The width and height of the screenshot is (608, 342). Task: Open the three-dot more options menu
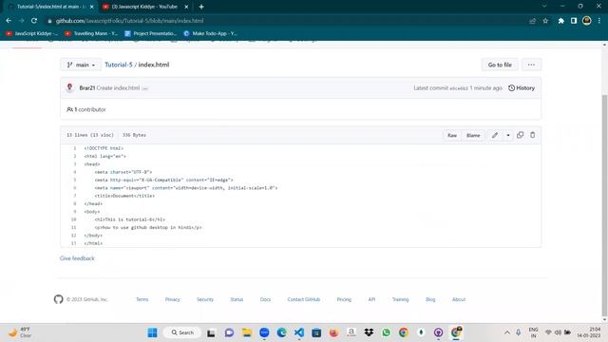pyautogui.click(x=531, y=65)
